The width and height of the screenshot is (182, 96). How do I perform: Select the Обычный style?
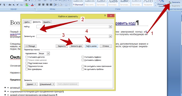pyautogui.click(x=78, y=3)
